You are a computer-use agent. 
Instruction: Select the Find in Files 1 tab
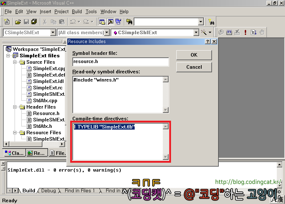(x=79, y=190)
